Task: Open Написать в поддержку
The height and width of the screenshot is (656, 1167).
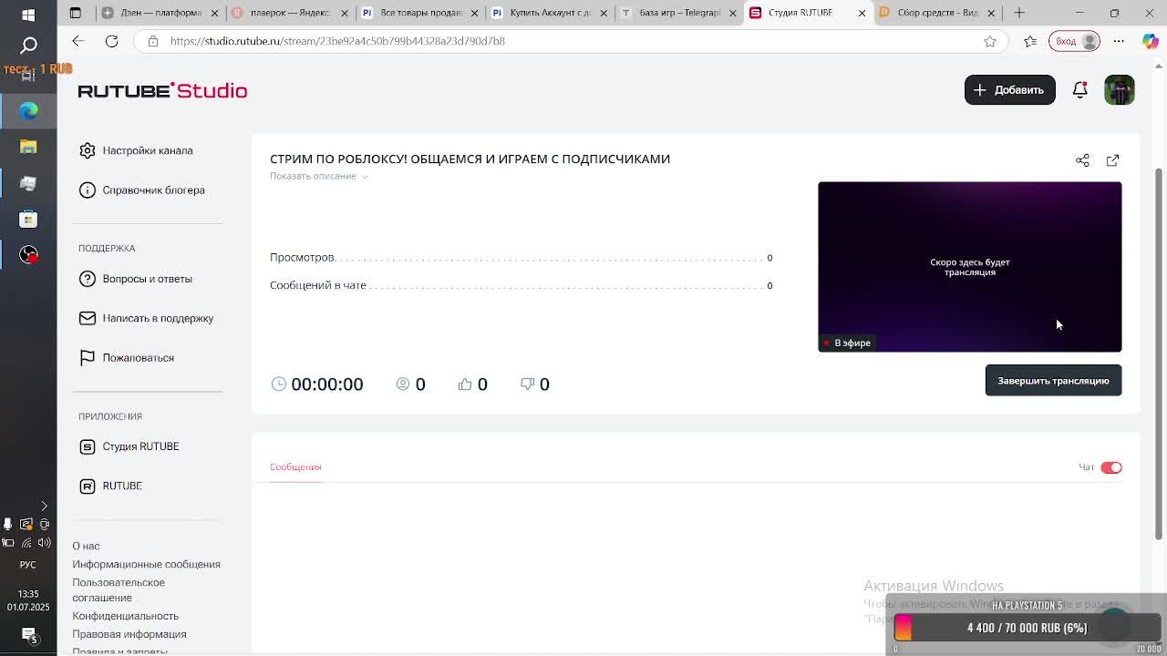Action: (x=146, y=318)
